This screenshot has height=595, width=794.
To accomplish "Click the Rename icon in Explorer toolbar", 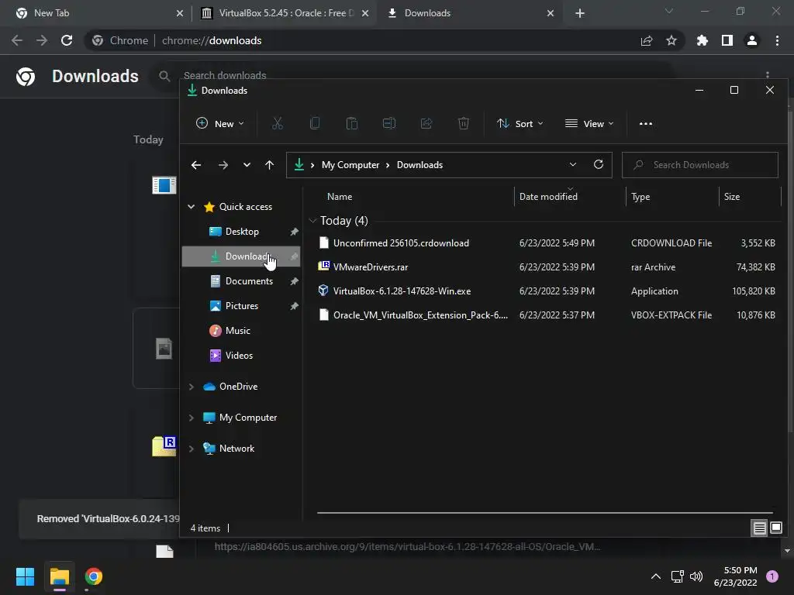I will tap(389, 123).
